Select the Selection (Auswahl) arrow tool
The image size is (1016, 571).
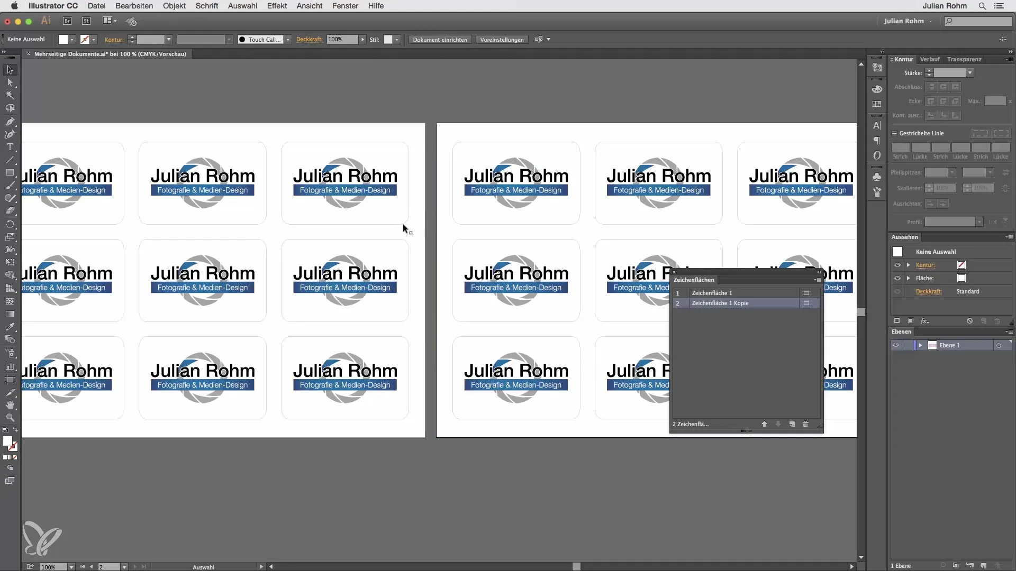point(10,70)
